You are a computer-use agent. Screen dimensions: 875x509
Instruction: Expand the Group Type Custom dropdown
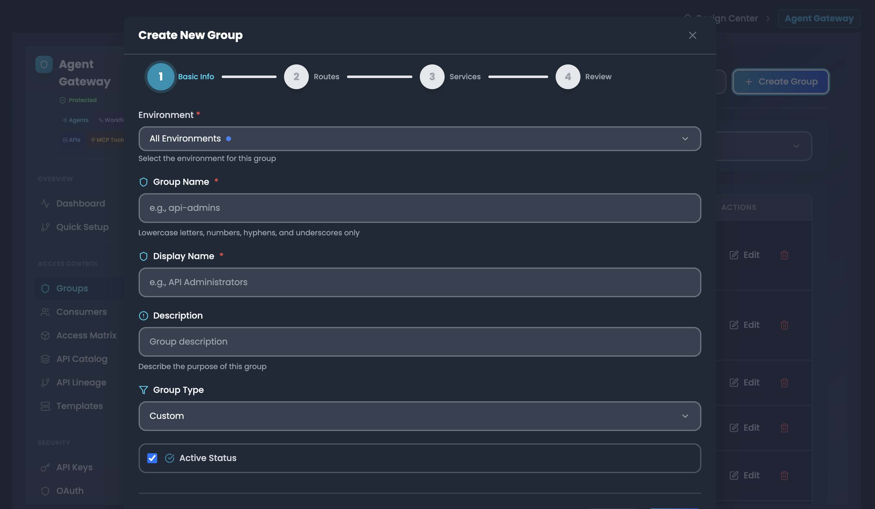pyautogui.click(x=420, y=416)
